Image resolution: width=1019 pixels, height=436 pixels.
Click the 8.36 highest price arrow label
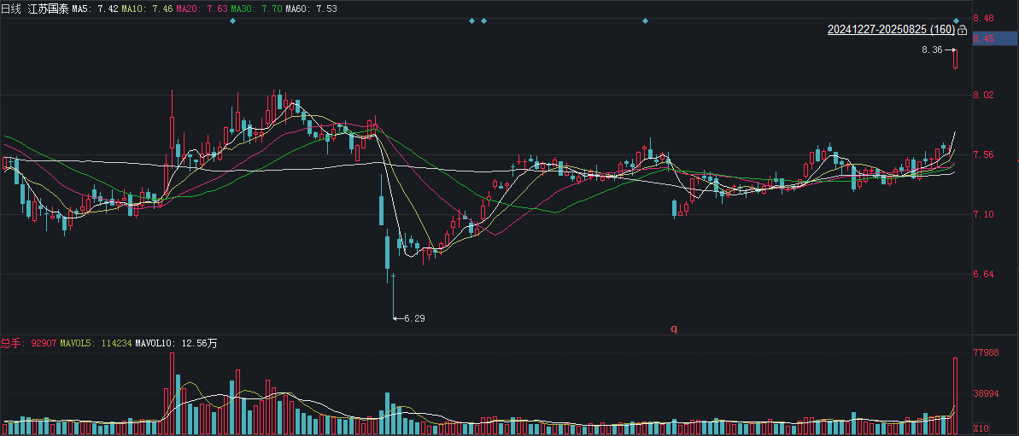point(939,49)
